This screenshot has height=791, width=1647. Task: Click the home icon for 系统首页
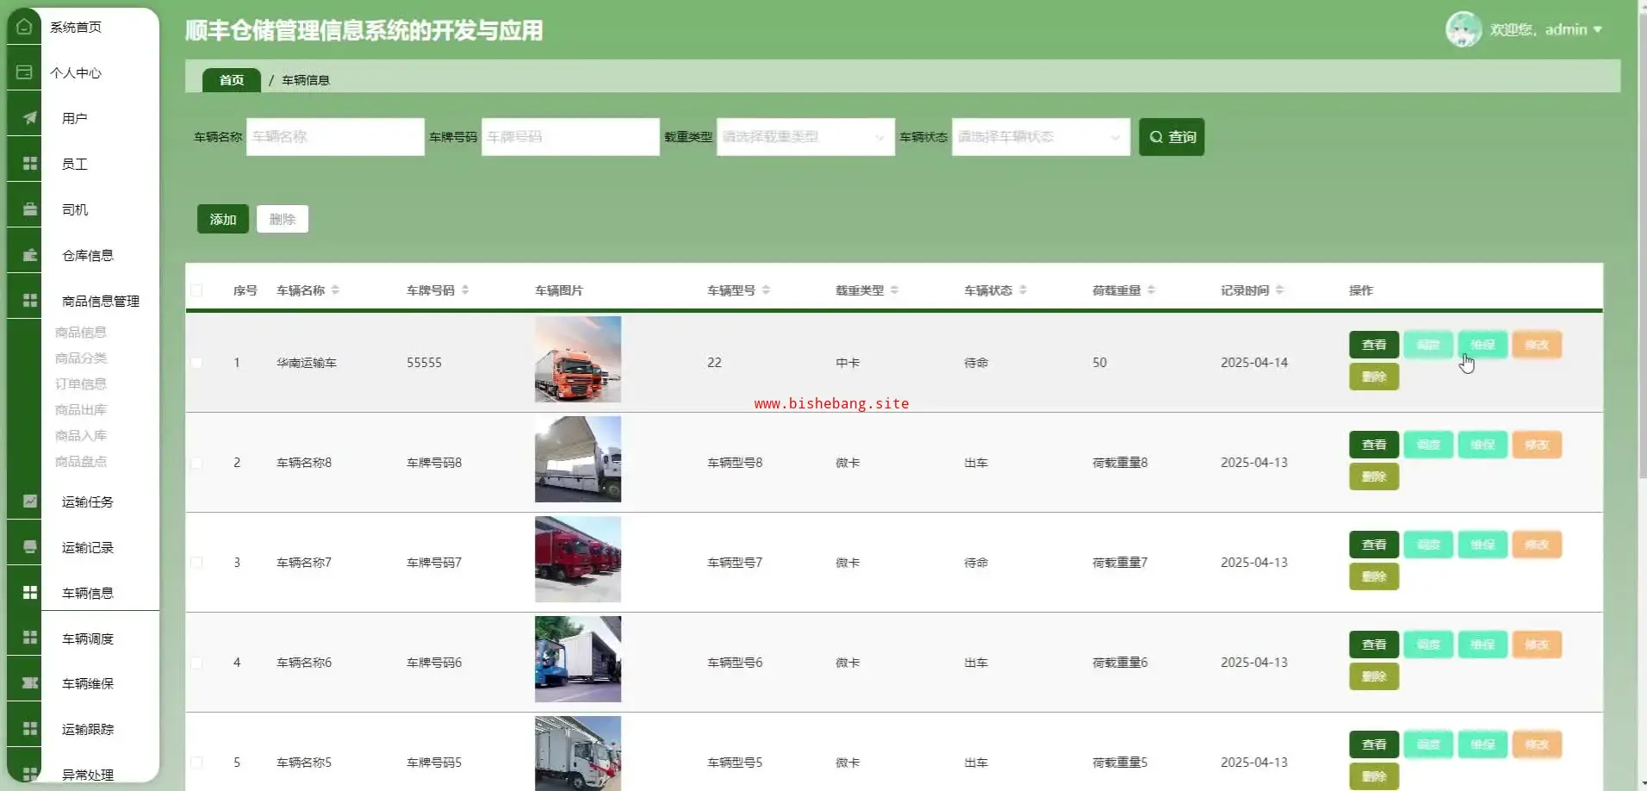pyautogui.click(x=24, y=27)
